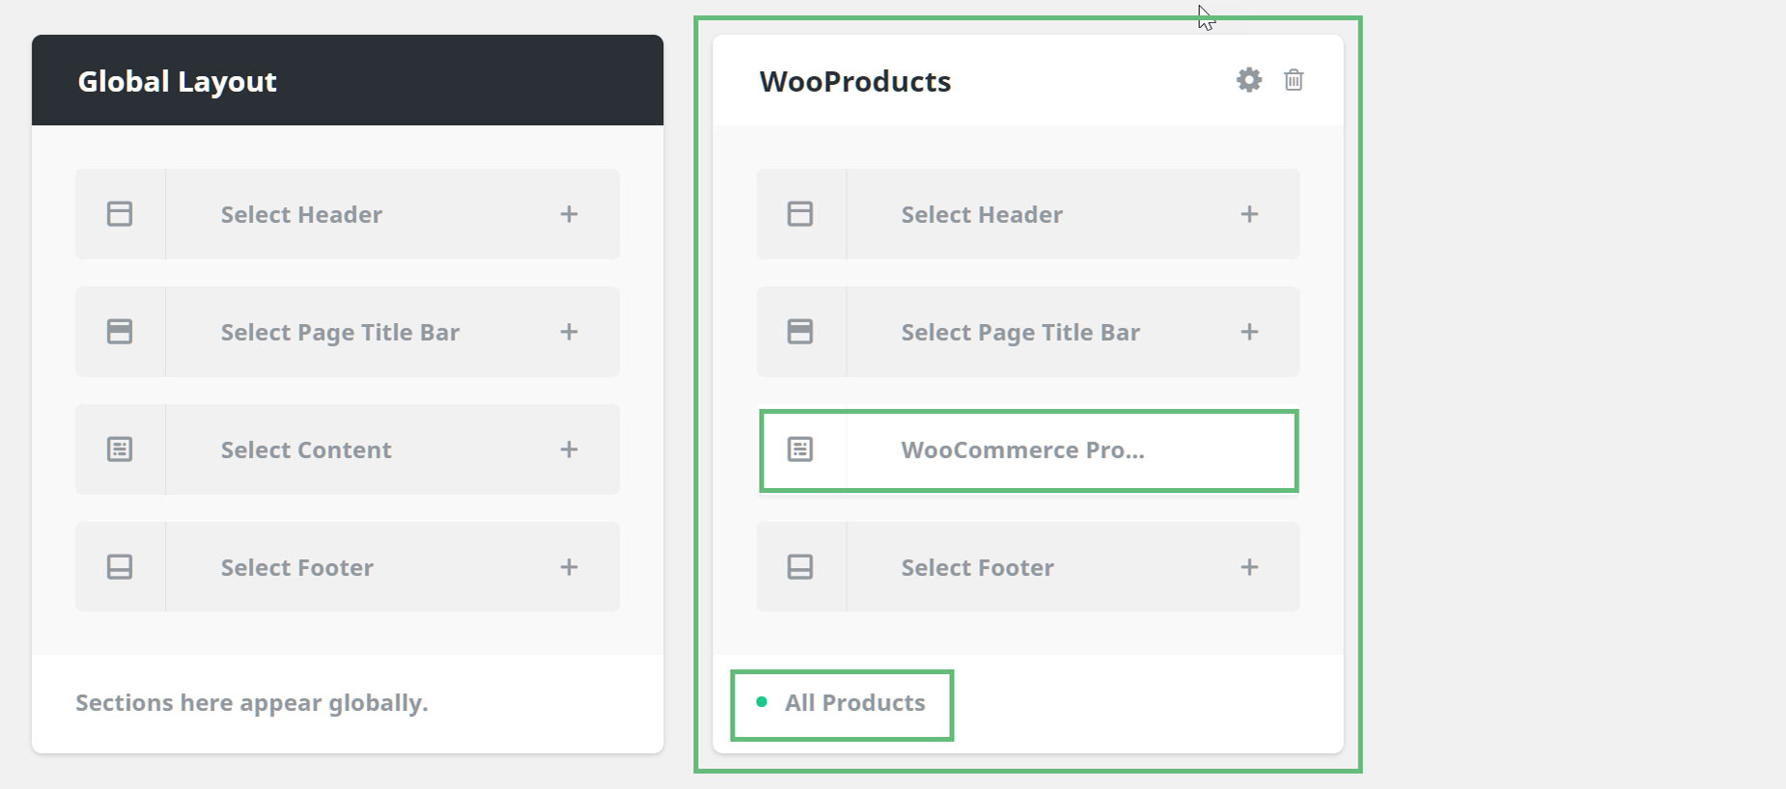The image size is (1786, 789).
Task: Click footer icon in Global Layout
Action: click(x=120, y=567)
